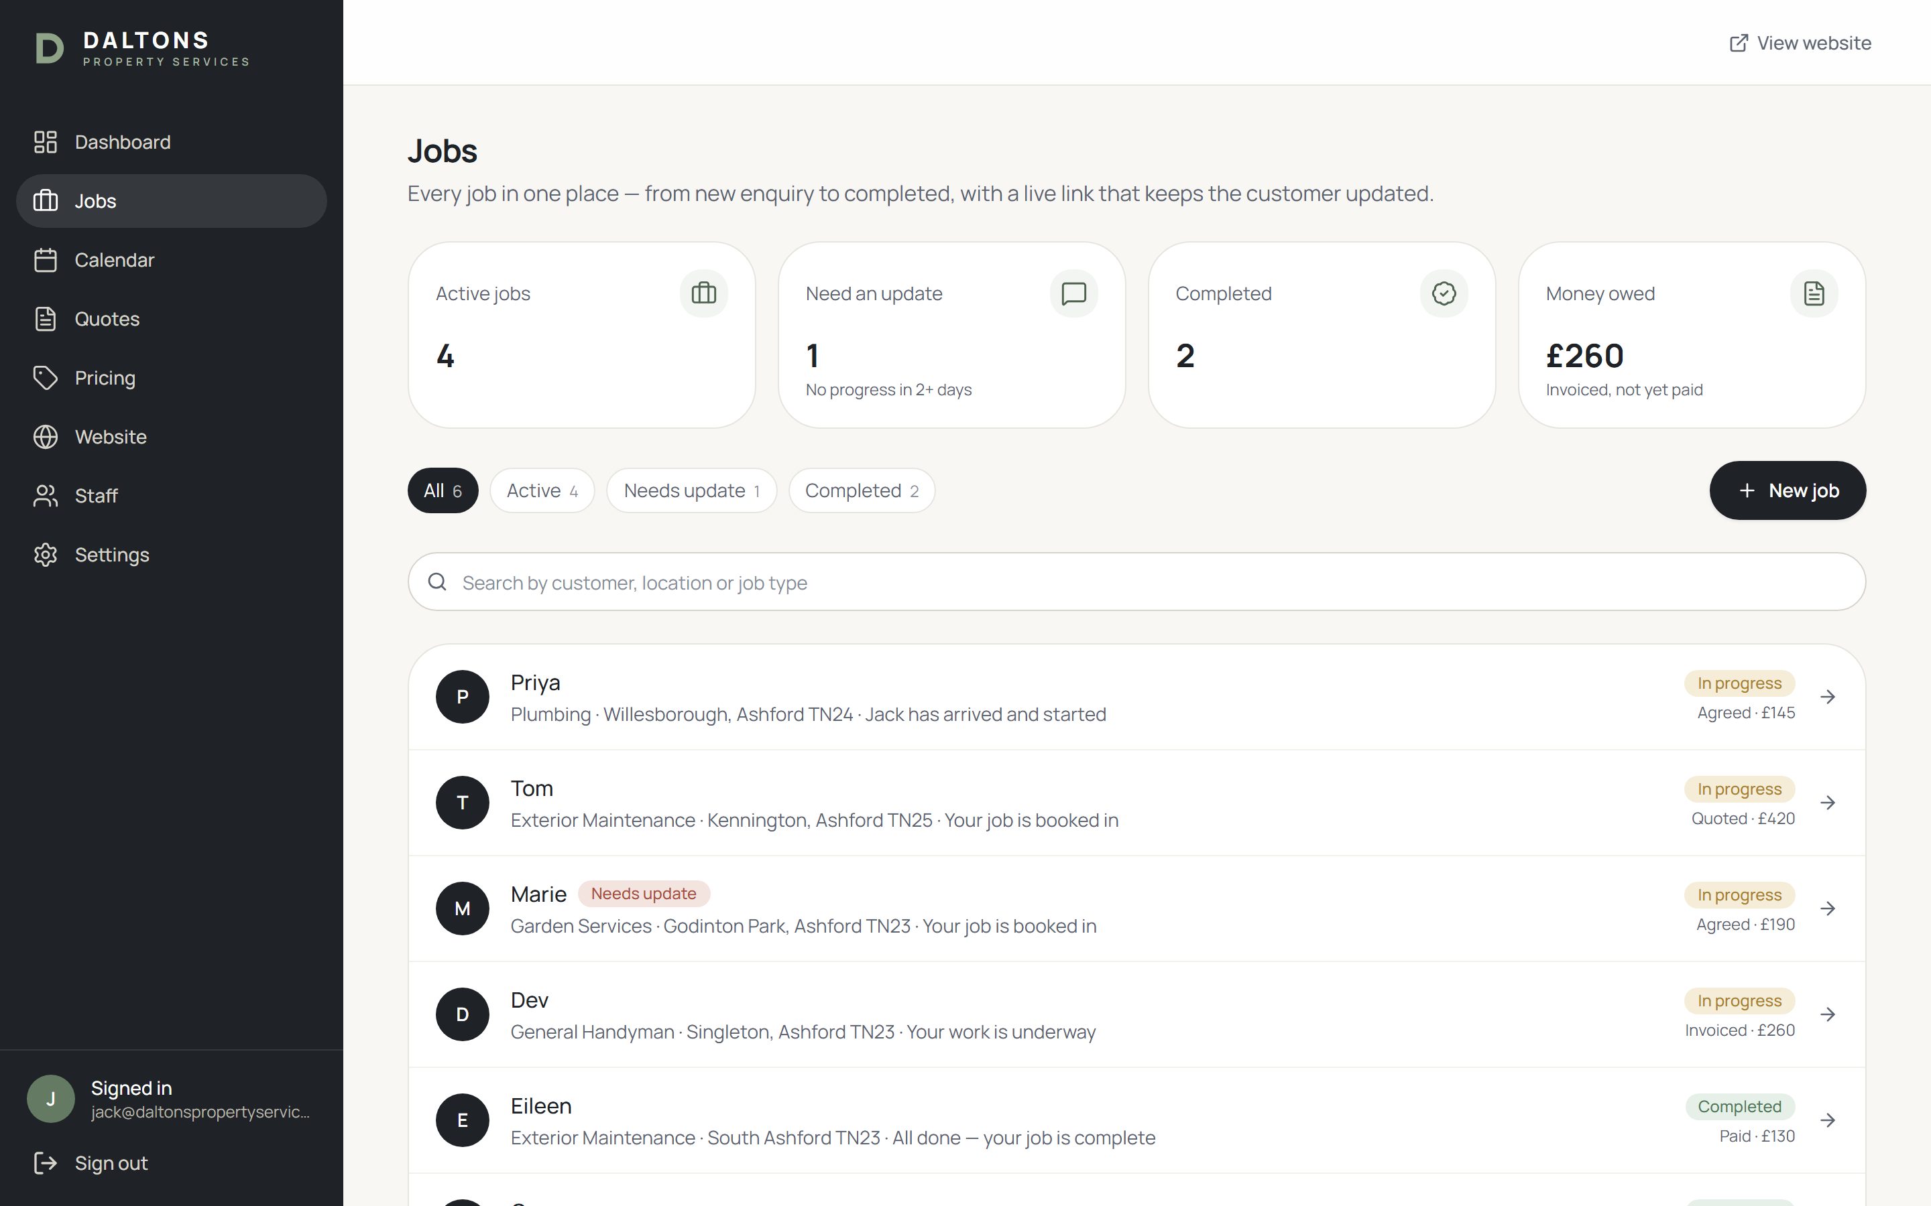Create a New job

coord(1788,490)
